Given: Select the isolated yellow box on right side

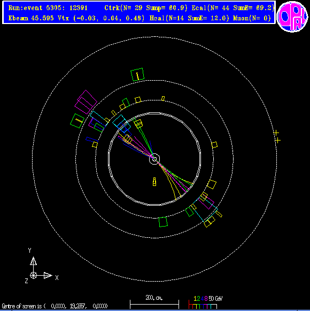Looking at the screenshot, I should coord(214,145).
